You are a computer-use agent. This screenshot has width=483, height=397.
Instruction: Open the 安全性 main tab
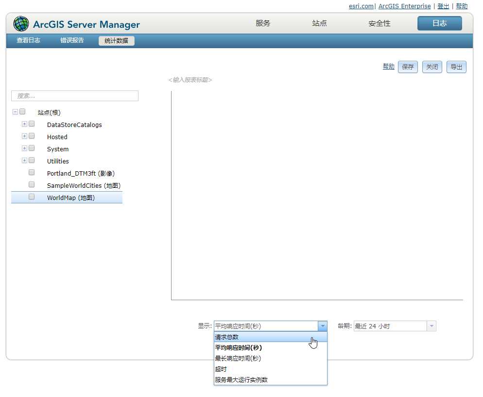(x=379, y=23)
